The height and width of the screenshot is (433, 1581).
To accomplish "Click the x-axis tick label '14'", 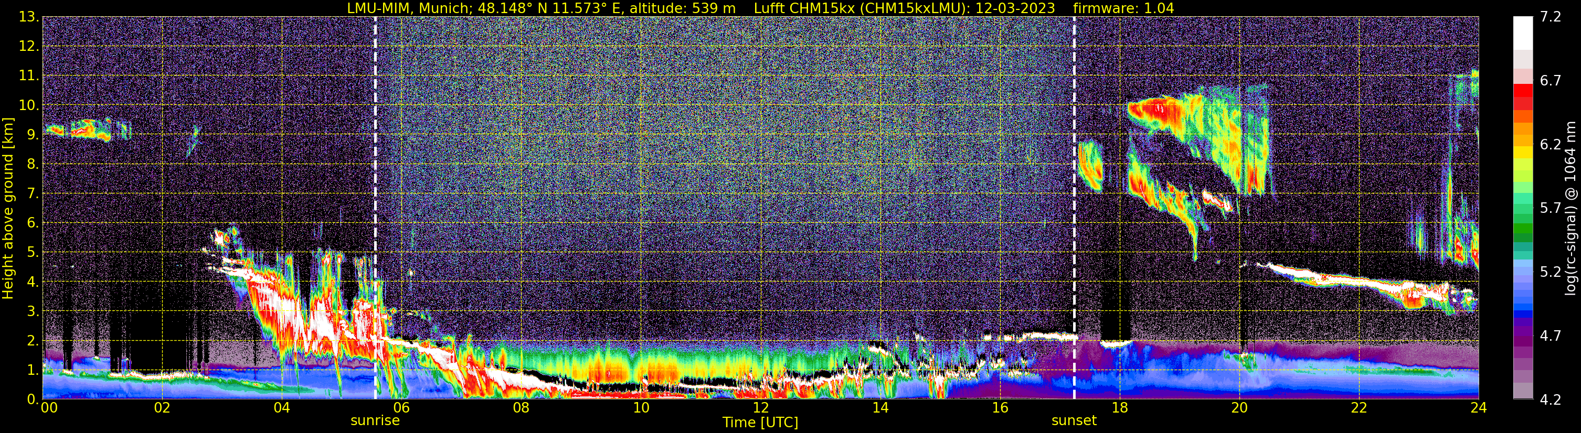I will pyautogui.click(x=880, y=408).
